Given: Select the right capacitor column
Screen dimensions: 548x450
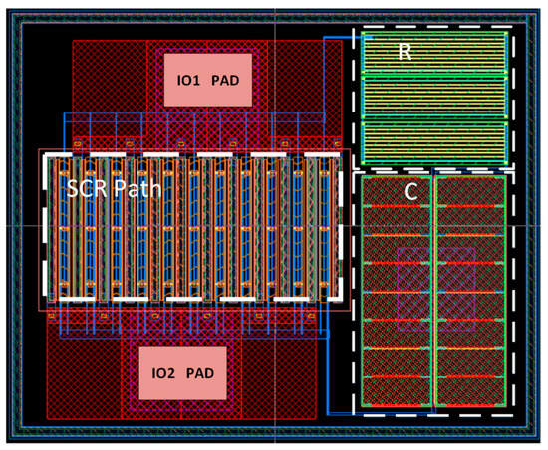Looking at the screenshot, I should [470, 291].
